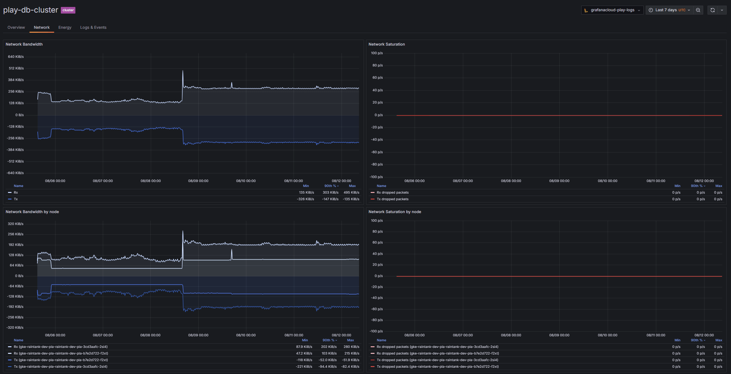
Task: Toggle Rx dropped packets in Network Saturation legend
Action: point(393,192)
